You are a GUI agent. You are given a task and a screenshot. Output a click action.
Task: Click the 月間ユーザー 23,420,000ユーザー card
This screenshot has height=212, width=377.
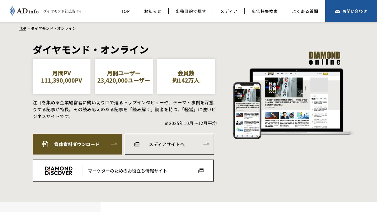124,77
